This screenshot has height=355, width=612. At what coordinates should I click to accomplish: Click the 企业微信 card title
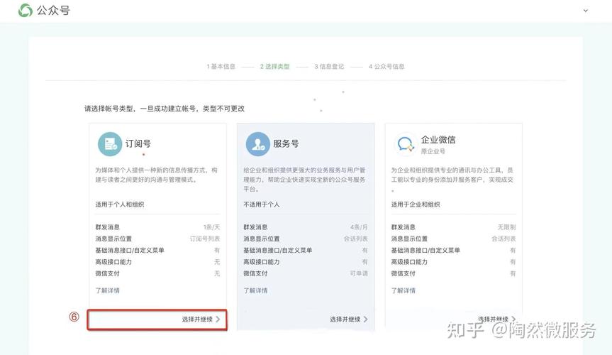(438, 140)
